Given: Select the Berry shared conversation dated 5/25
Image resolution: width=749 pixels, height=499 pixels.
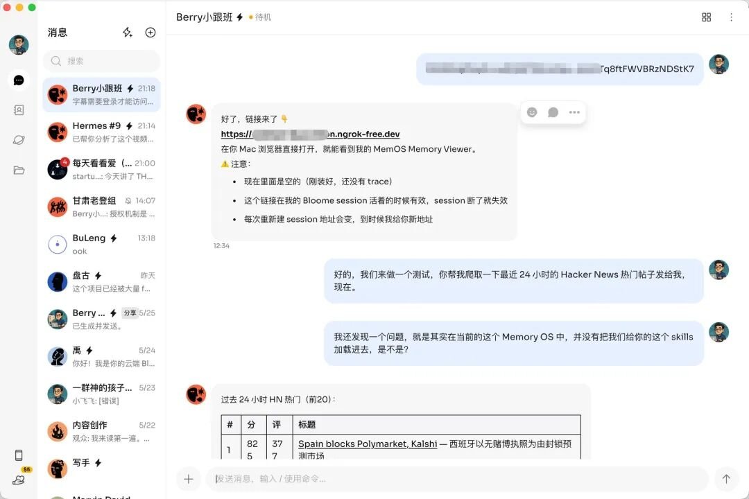Looking at the screenshot, I should tap(101, 319).
